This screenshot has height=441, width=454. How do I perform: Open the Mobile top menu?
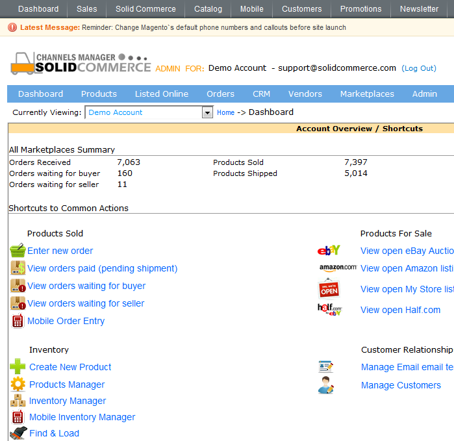[x=251, y=9]
